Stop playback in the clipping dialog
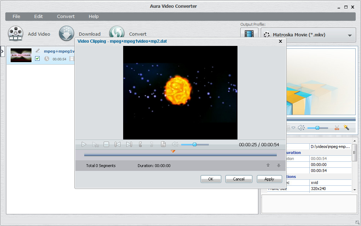361x226 pixels. coord(106,144)
